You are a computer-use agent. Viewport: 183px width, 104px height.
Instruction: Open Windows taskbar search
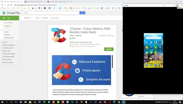pos(7,102)
